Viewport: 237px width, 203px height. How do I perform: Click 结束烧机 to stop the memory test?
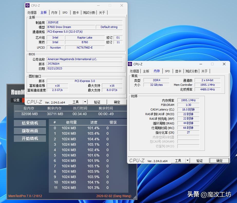[x=30, y=123]
